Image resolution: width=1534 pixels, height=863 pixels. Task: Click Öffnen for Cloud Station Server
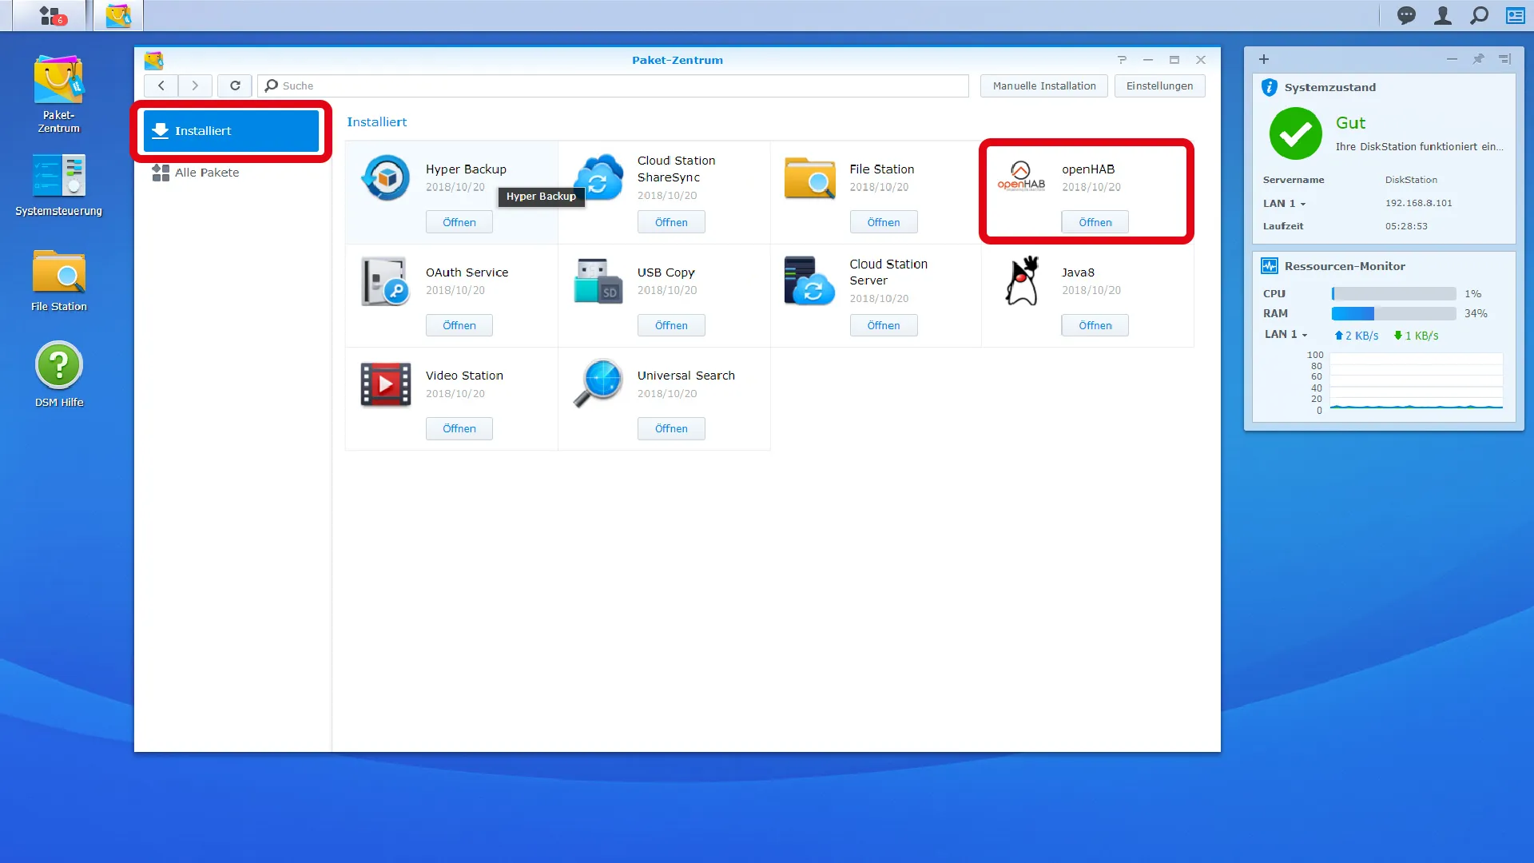pyautogui.click(x=884, y=325)
